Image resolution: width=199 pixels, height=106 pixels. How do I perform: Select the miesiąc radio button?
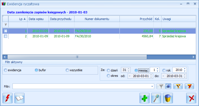point(136,70)
